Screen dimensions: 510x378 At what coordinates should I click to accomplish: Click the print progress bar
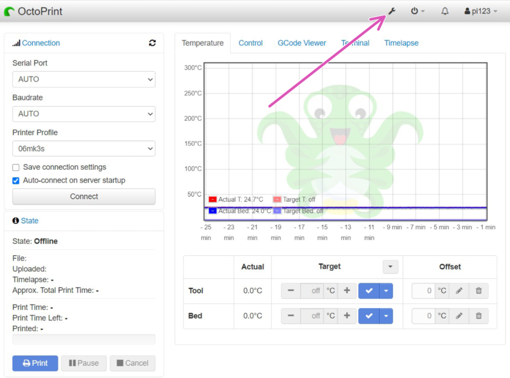pos(84,339)
